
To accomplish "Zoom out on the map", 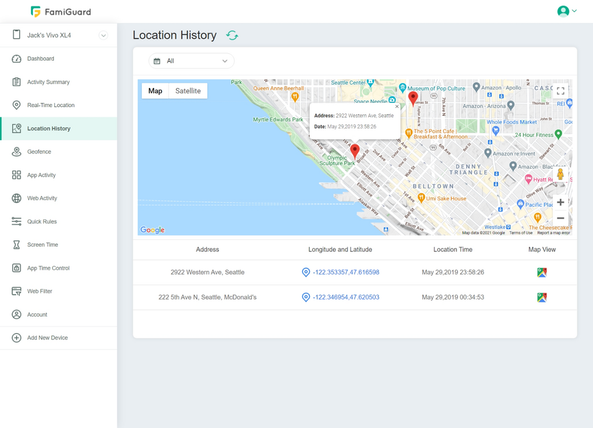I will click(560, 218).
